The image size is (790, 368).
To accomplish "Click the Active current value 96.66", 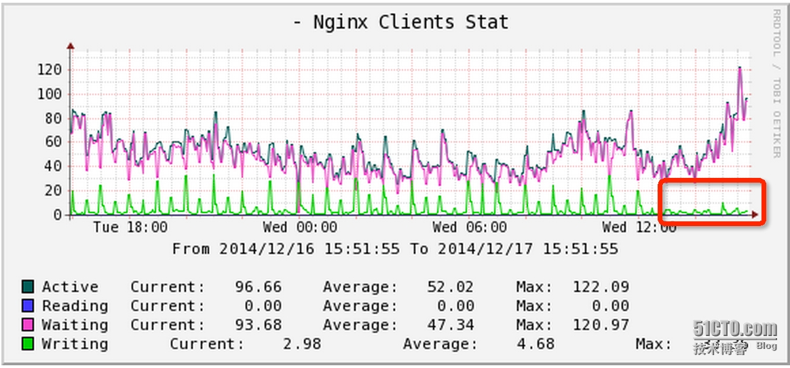I will click(x=258, y=287).
